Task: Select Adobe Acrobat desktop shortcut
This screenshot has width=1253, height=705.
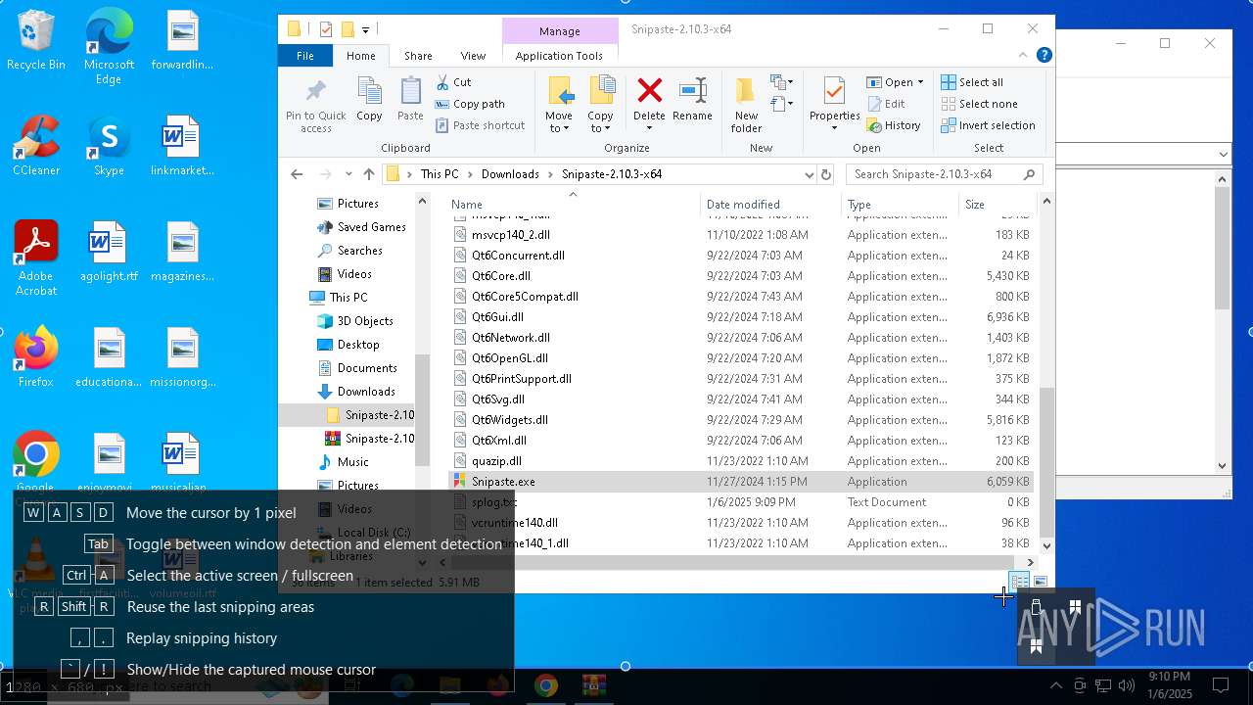Action: click(x=36, y=258)
